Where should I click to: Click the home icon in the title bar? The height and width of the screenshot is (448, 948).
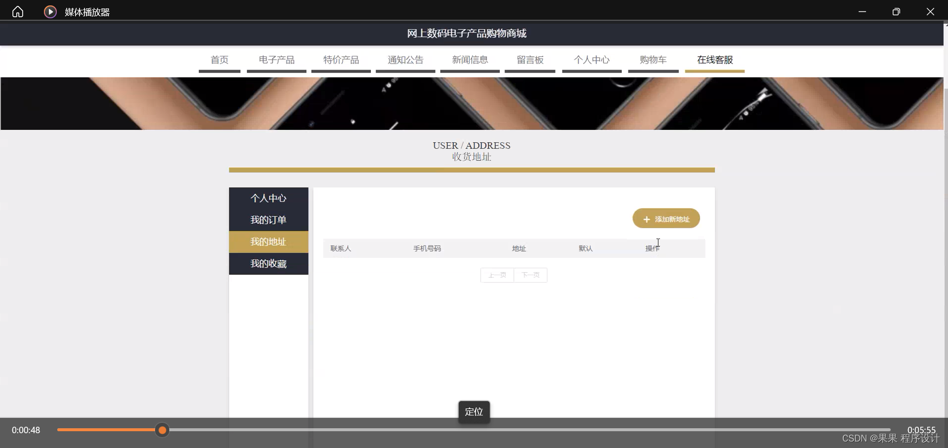click(17, 11)
